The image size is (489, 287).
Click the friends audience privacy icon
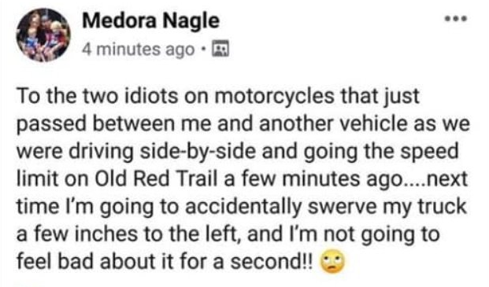click(220, 49)
